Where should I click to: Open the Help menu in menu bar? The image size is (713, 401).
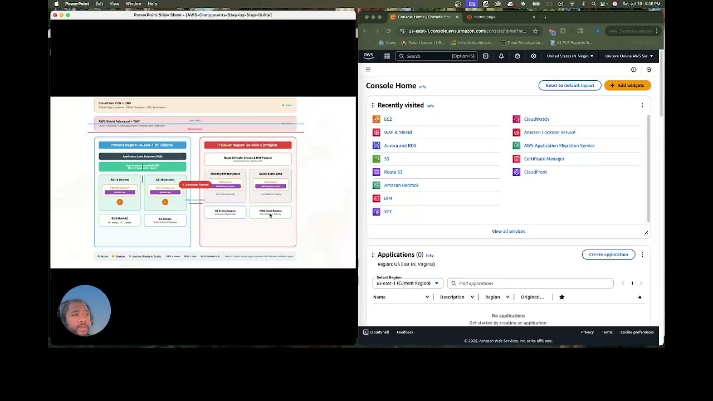pyautogui.click(x=153, y=4)
